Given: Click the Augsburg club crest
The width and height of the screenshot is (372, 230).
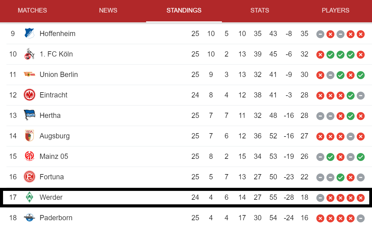Looking at the screenshot, I should 29,136.
